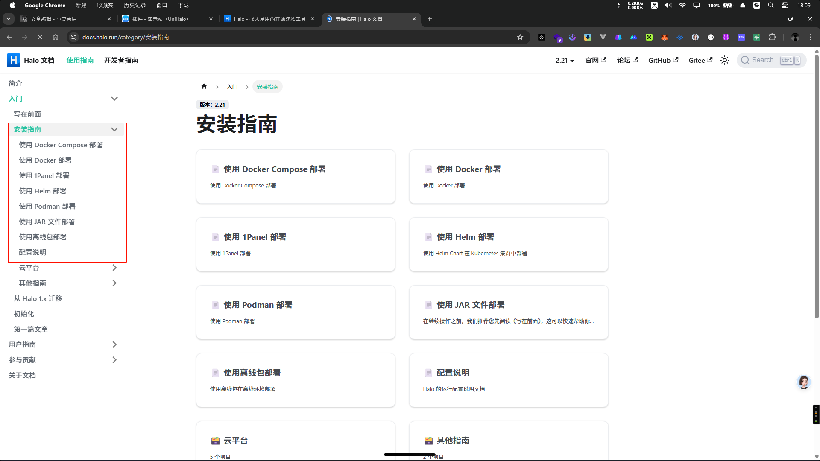Open 配置说明 card
The height and width of the screenshot is (461, 820).
[x=509, y=380]
